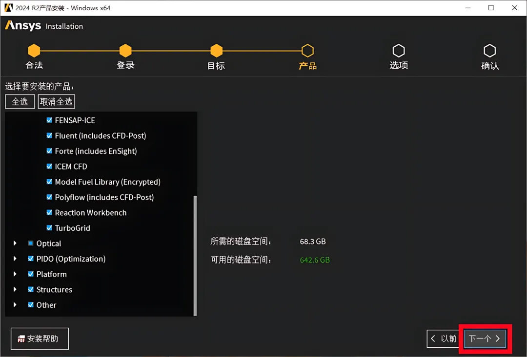Click the Fluent (includes CFD-Post) label
The image size is (527, 357).
(x=101, y=135)
